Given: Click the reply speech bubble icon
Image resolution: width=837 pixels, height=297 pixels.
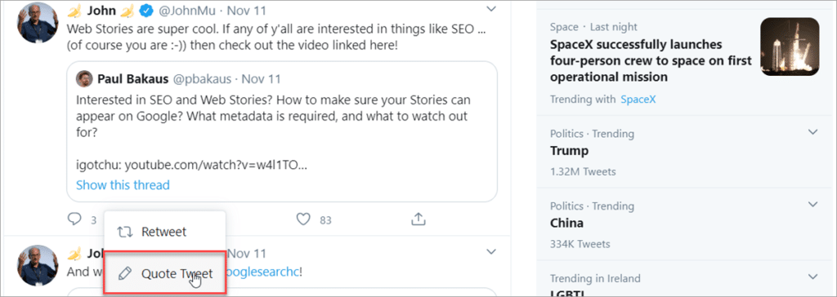Looking at the screenshot, I should 74,219.
